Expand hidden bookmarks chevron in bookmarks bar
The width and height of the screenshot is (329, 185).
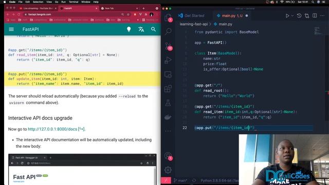(x=138, y=20)
